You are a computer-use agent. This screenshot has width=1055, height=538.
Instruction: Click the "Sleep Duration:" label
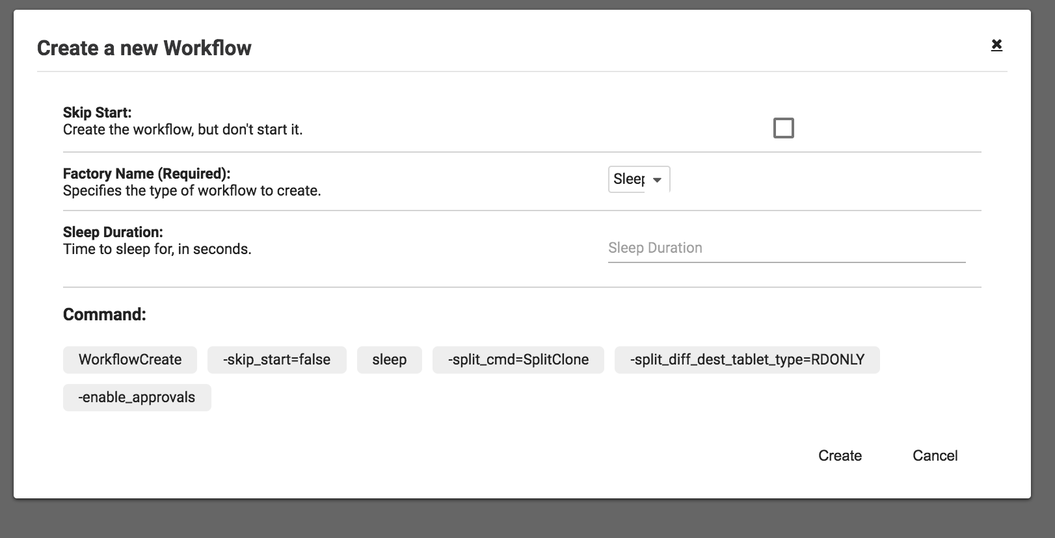113,232
